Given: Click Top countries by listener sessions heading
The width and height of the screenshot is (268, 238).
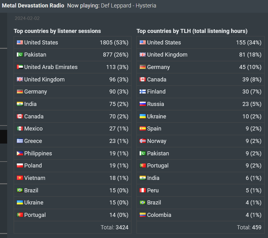Looking at the screenshot, I should tap(57, 31).
